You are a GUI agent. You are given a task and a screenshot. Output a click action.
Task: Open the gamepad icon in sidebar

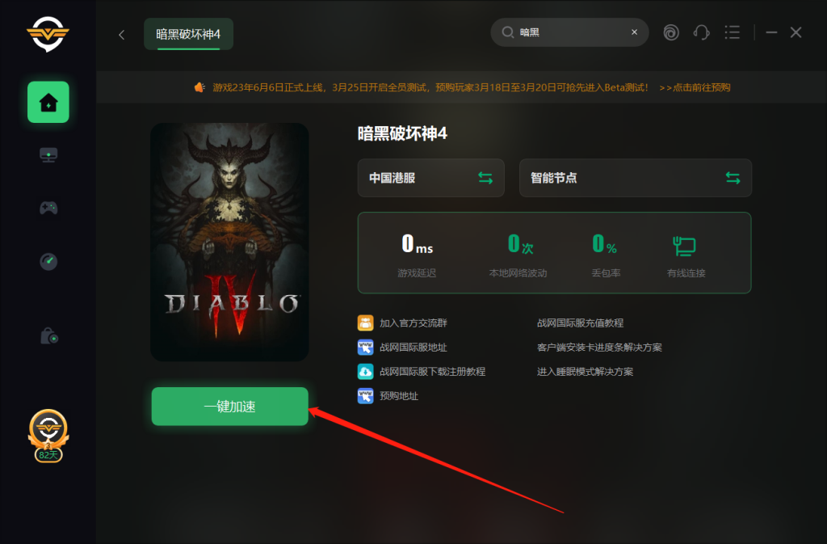coord(48,208)
